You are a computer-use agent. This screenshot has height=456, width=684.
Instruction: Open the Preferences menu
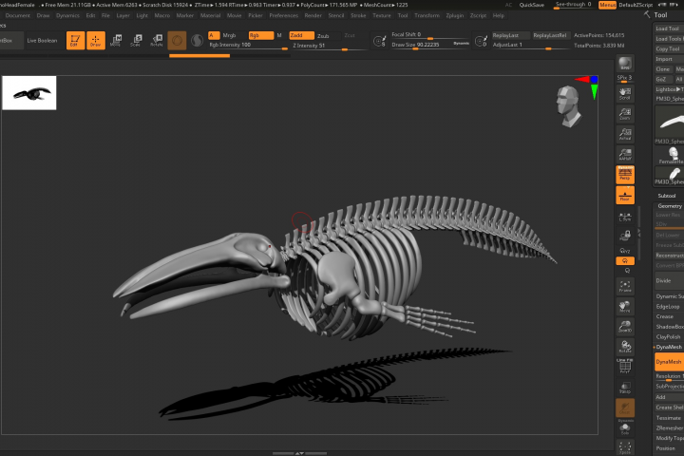283,16
